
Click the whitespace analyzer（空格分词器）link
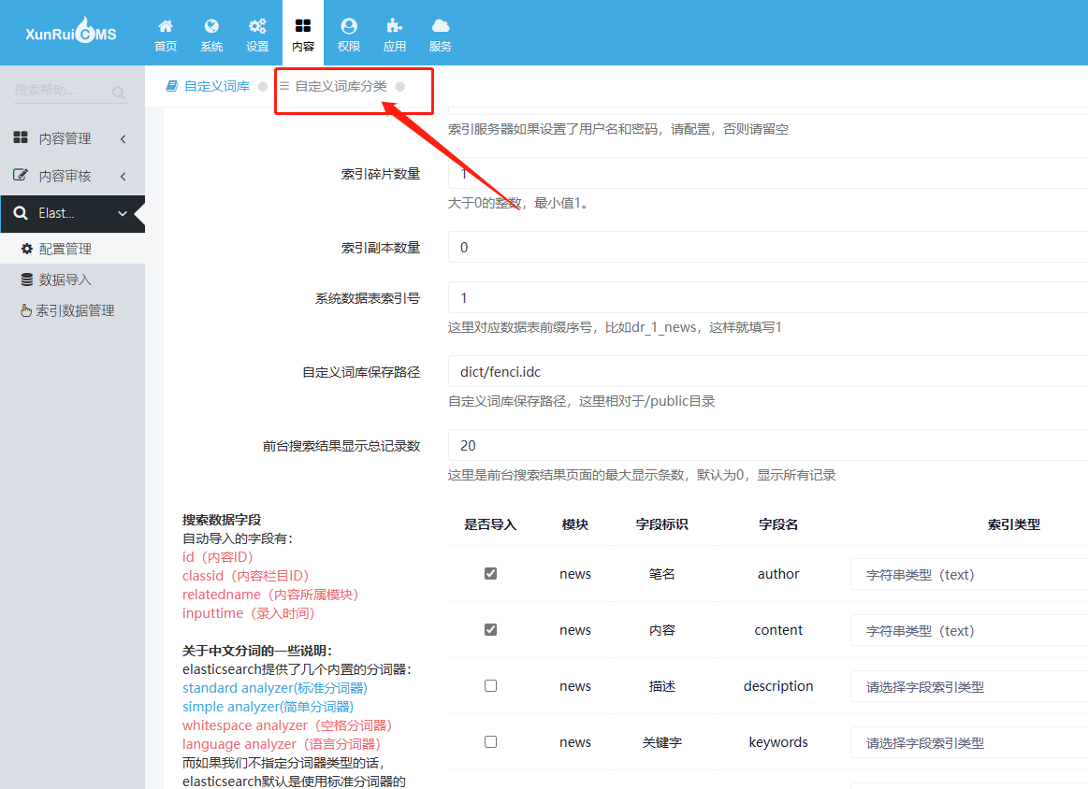[x=287, y=725]
